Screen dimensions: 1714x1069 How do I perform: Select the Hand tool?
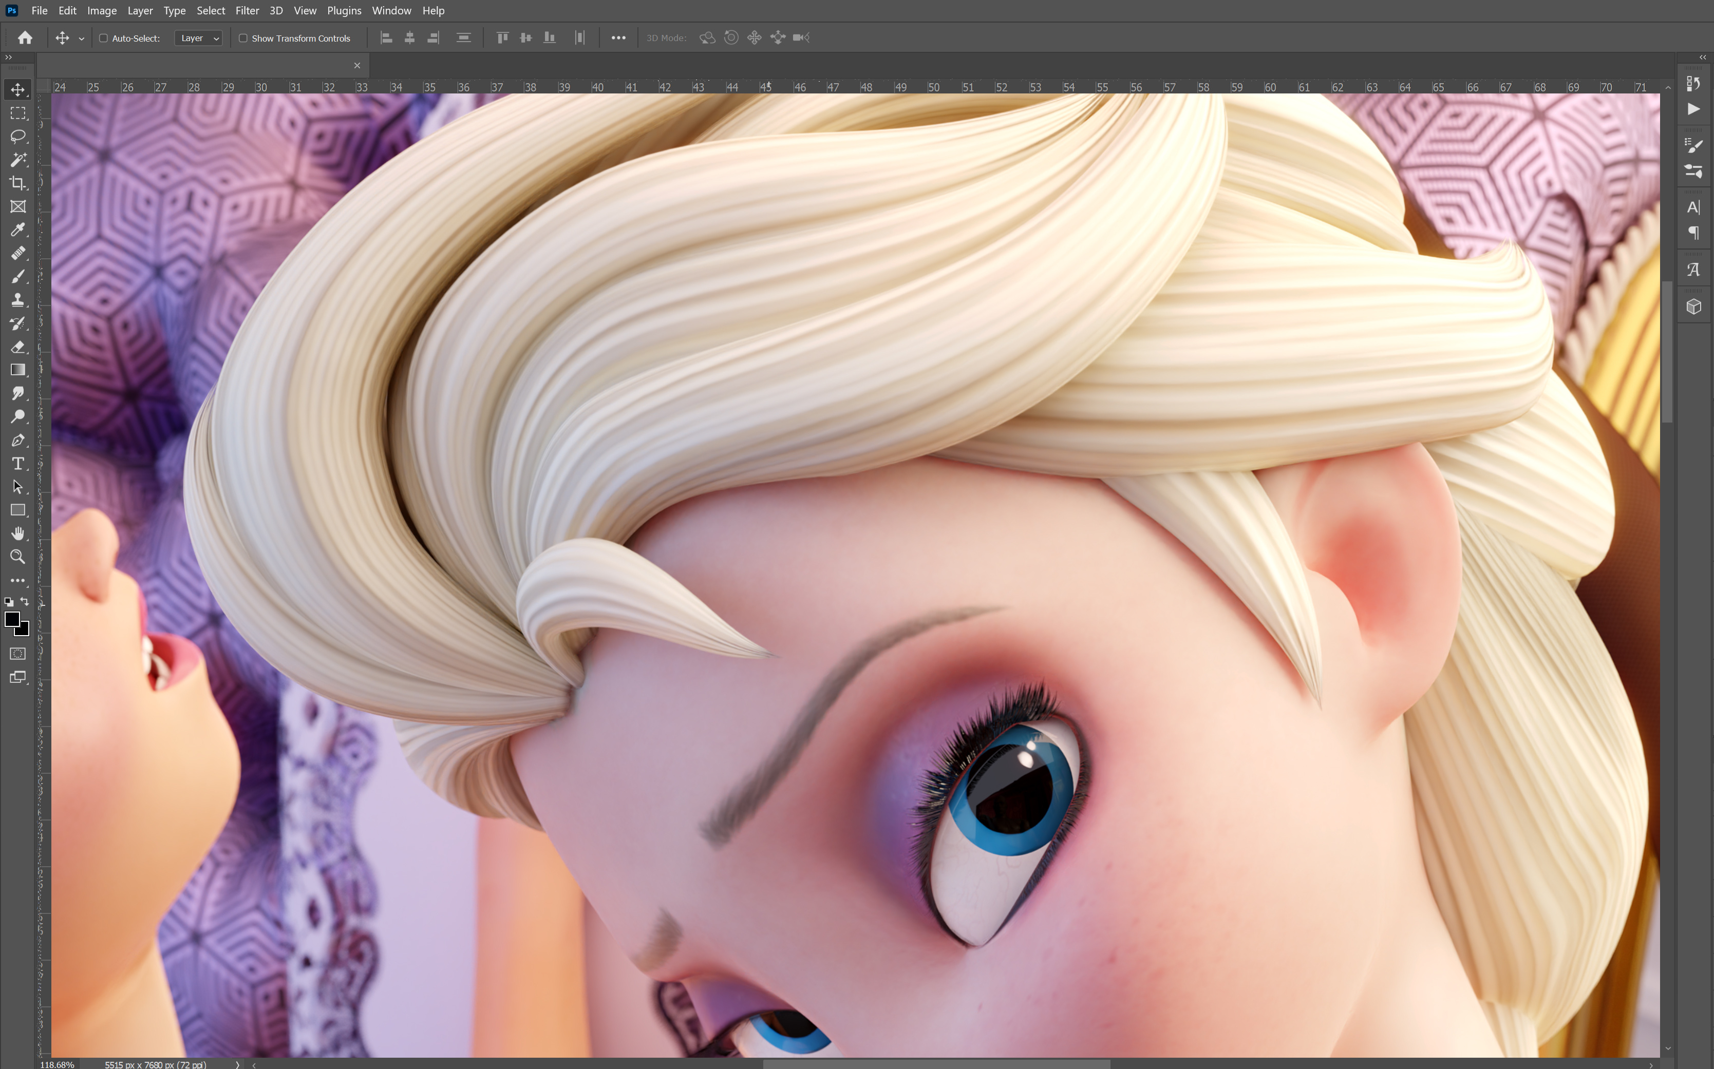click(x=17, y=533)
